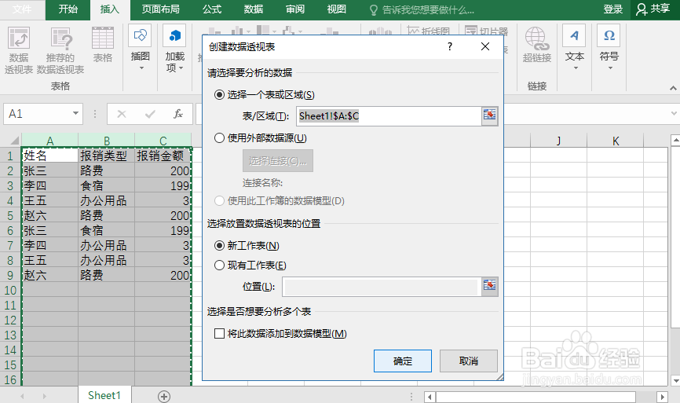Click the Hyperlink (超链接) icon
Image resolution: width=680 pixels, height=403 pixels.
tap(537, 45)
